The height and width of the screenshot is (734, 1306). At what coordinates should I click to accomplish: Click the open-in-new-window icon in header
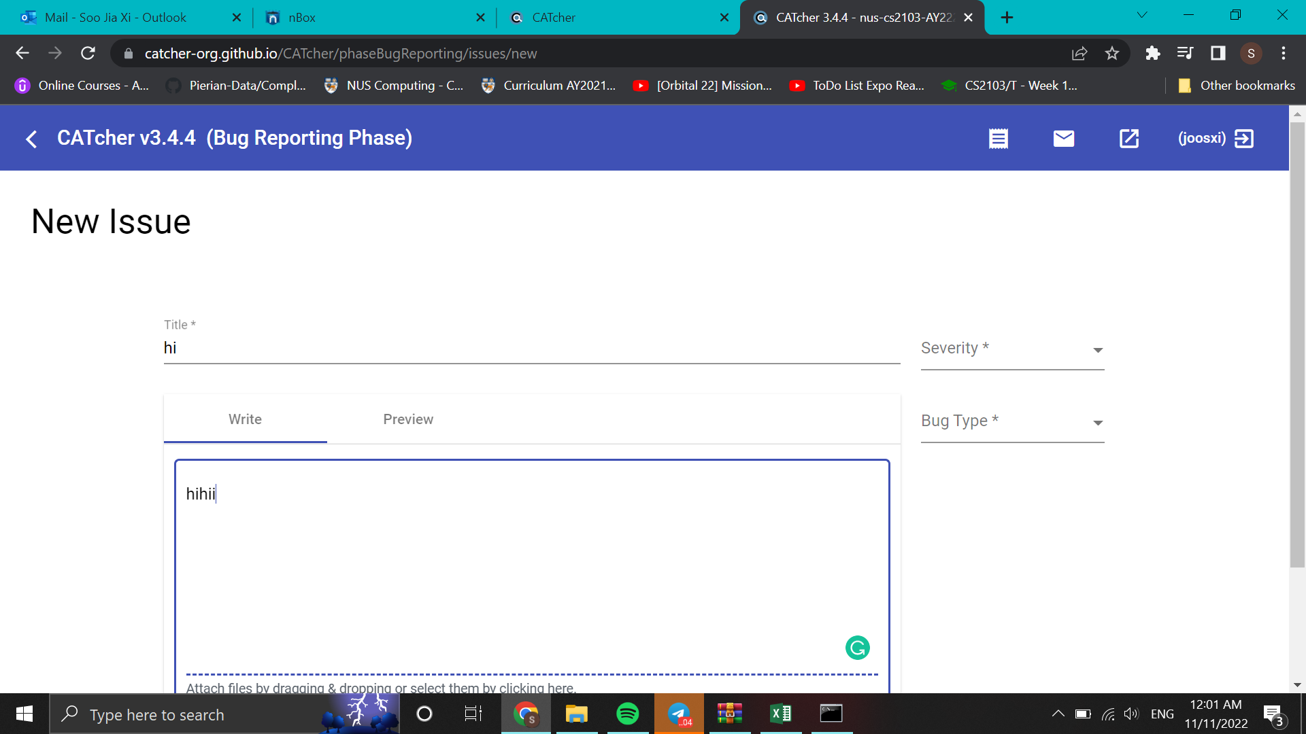1128,139
